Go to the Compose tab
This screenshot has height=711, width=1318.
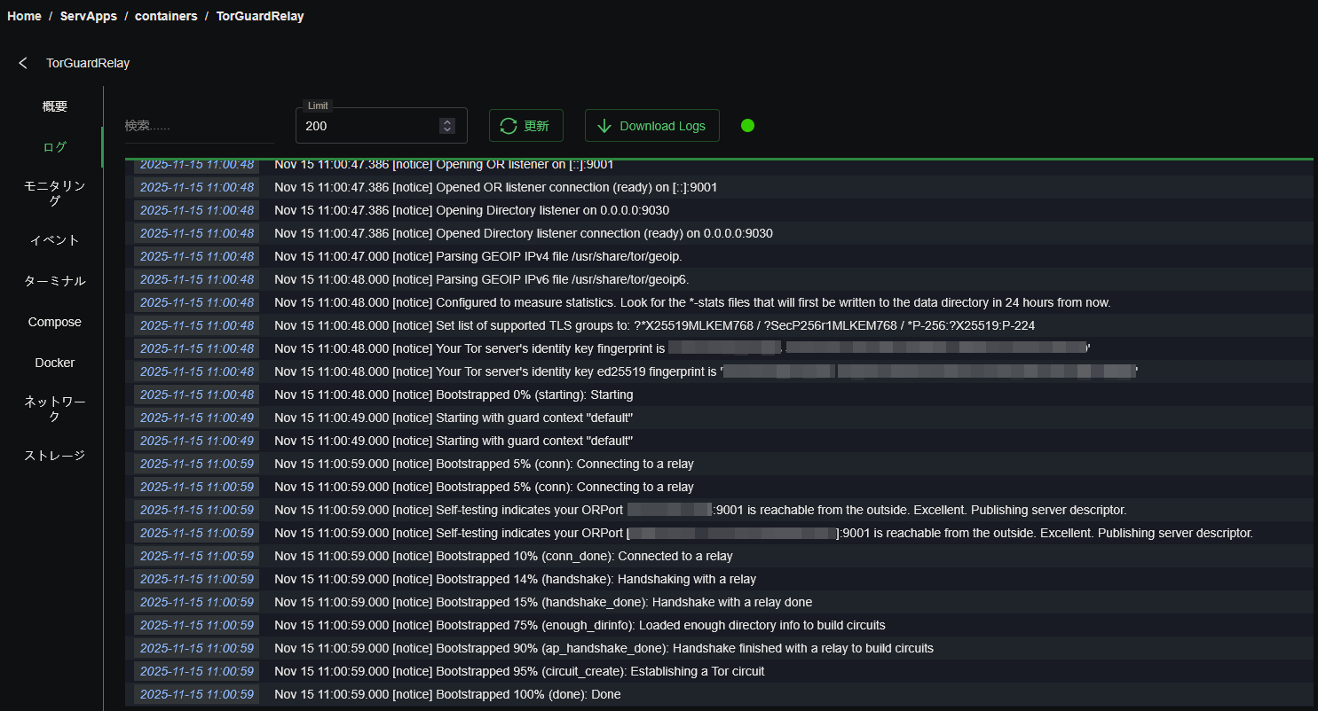pyautogui.click(x=54, y=322)
